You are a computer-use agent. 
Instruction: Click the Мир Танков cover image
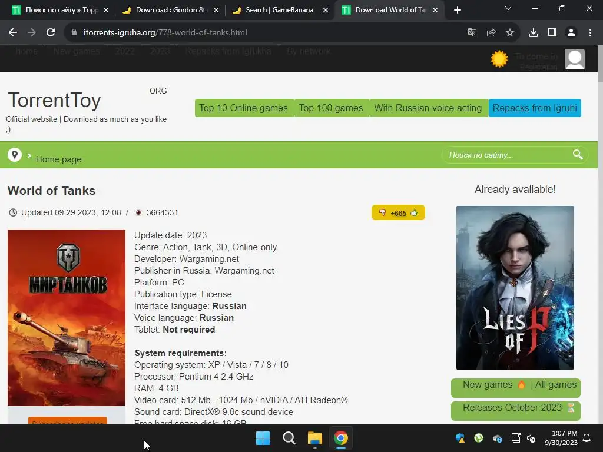67,317
